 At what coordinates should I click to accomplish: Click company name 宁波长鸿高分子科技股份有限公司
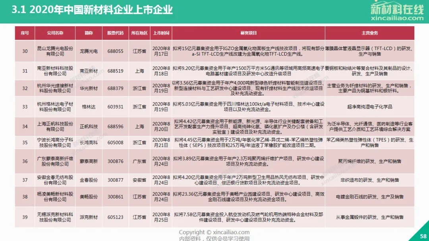(55, 143)
